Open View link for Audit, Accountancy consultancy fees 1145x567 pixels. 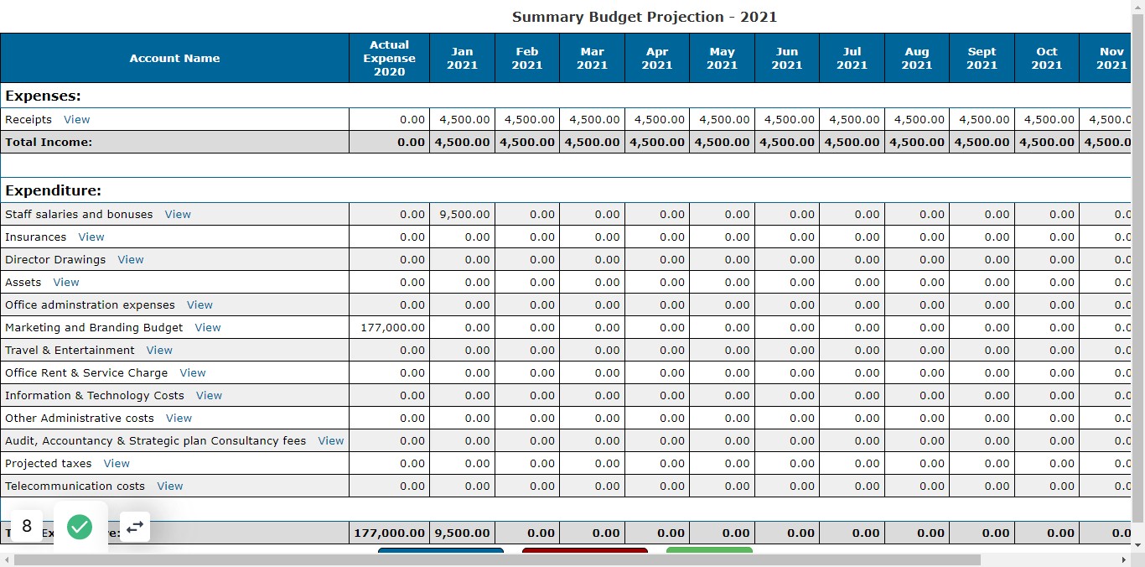coord(331,441)
